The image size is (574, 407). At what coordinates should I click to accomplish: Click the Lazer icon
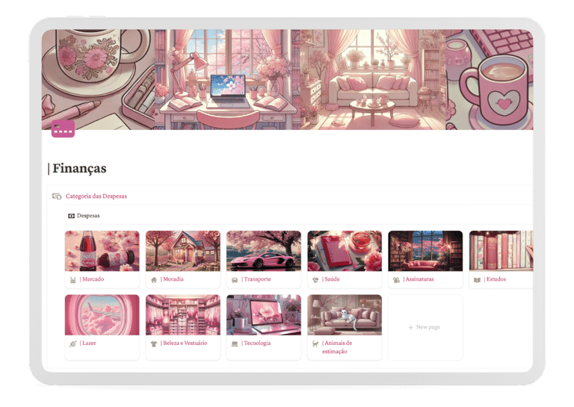click(x=72, y=344)
